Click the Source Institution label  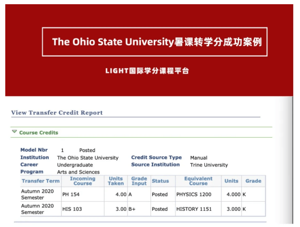[x=155, y=165]
